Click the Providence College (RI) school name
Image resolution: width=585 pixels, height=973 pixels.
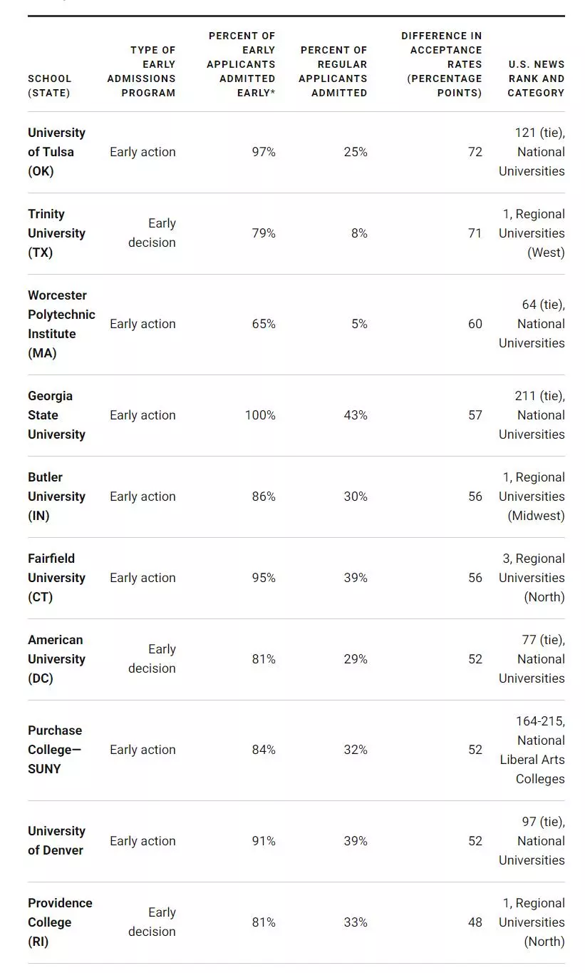click(60, 922)
